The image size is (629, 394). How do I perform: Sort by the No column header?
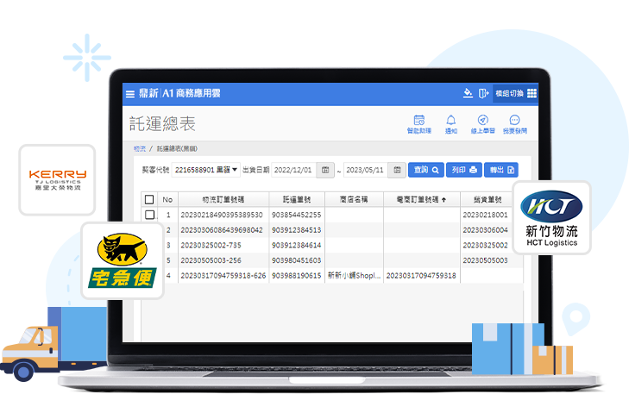[x=167, y=199]
